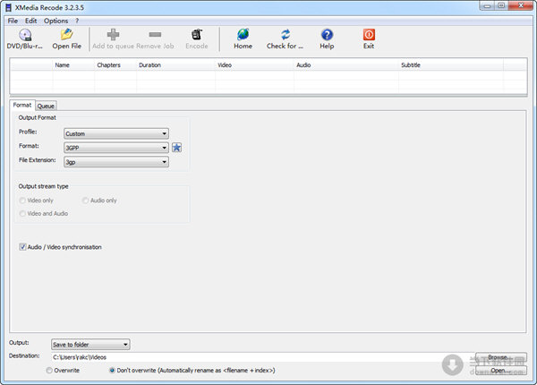Minimize the XMedia Recode window
Image resolution: width=537 pixels, height=385 pixels.
click(x=488, y=6)
